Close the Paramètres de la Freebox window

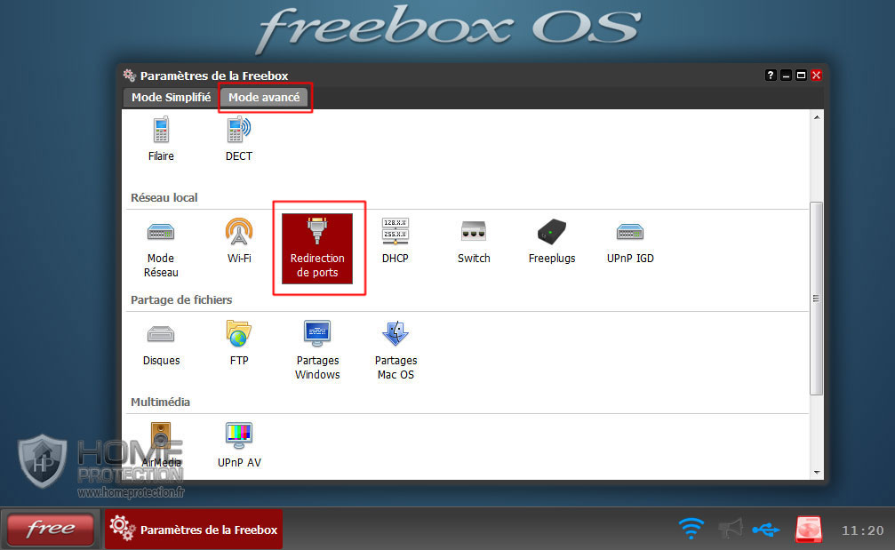(x=817, y=76)
